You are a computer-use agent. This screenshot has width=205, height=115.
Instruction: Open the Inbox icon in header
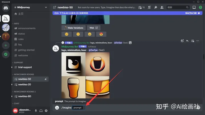pyautogui.click(x=194, y=7)
